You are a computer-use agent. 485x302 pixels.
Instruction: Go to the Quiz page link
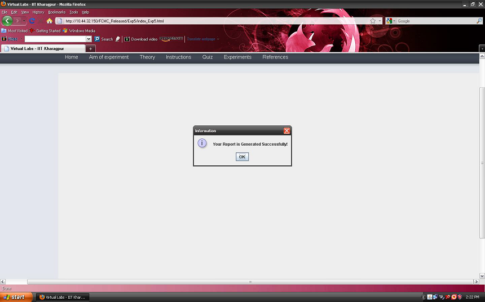(x=208, y=57)
